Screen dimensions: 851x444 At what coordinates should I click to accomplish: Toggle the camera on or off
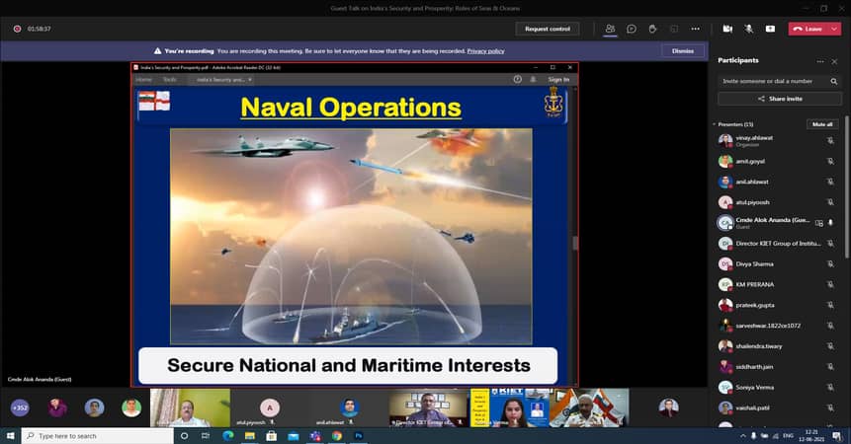pyautogui.click(x=727, y=29)
